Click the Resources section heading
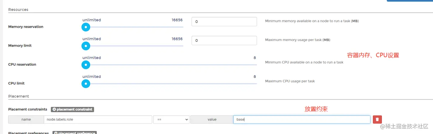This screenshot has height=134, width=433. (x=18, y=10)
